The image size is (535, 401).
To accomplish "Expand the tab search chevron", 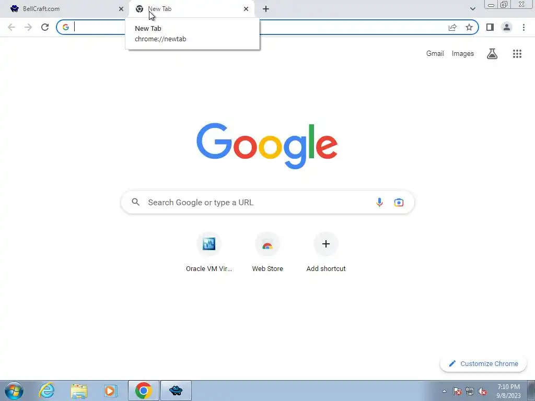I will point(472,9).
